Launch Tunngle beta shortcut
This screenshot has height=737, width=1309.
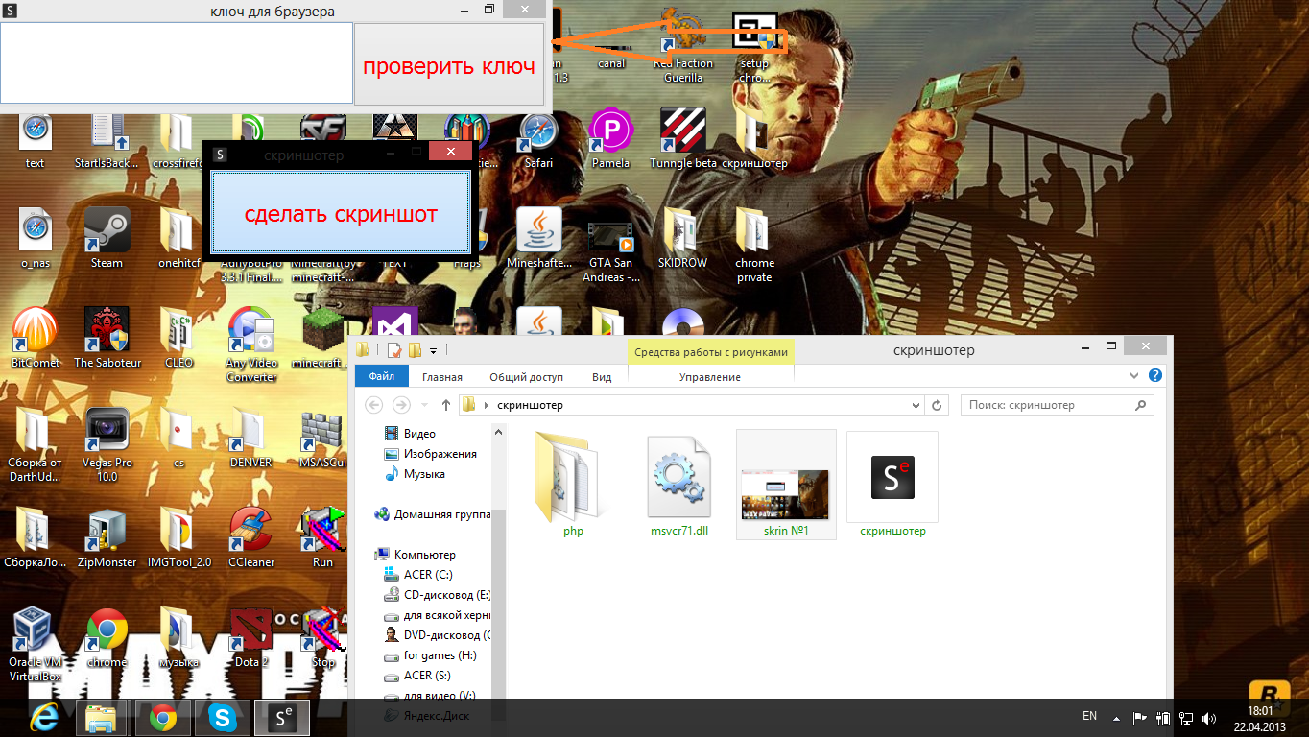click(x=683, y=138)
